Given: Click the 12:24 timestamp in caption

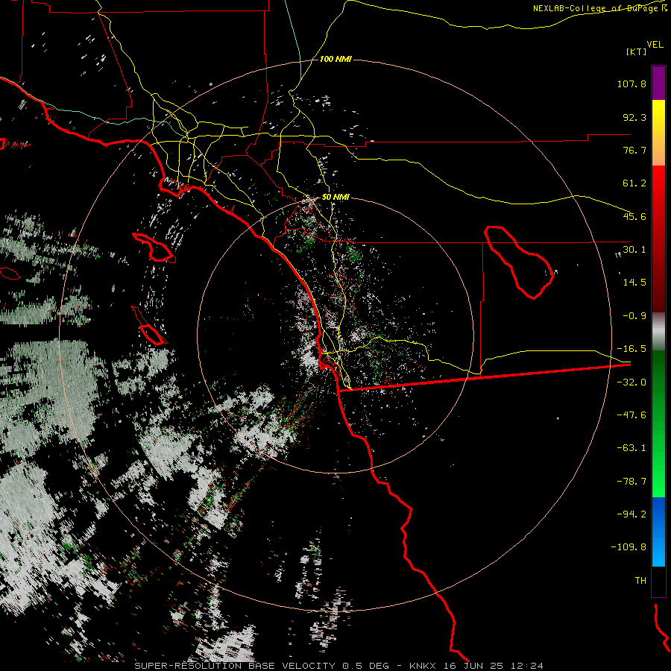Looking at the screenshot, I should click(529, 666).
